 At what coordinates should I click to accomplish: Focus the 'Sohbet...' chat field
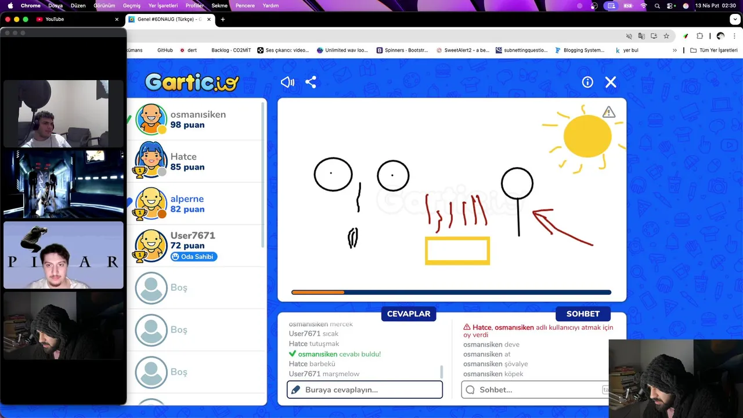[535, 390]
